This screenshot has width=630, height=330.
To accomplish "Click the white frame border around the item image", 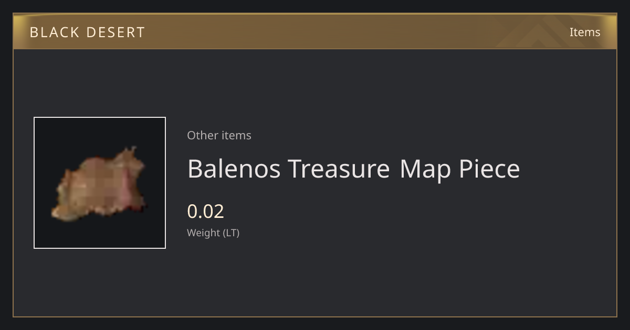I will (100, 117).
